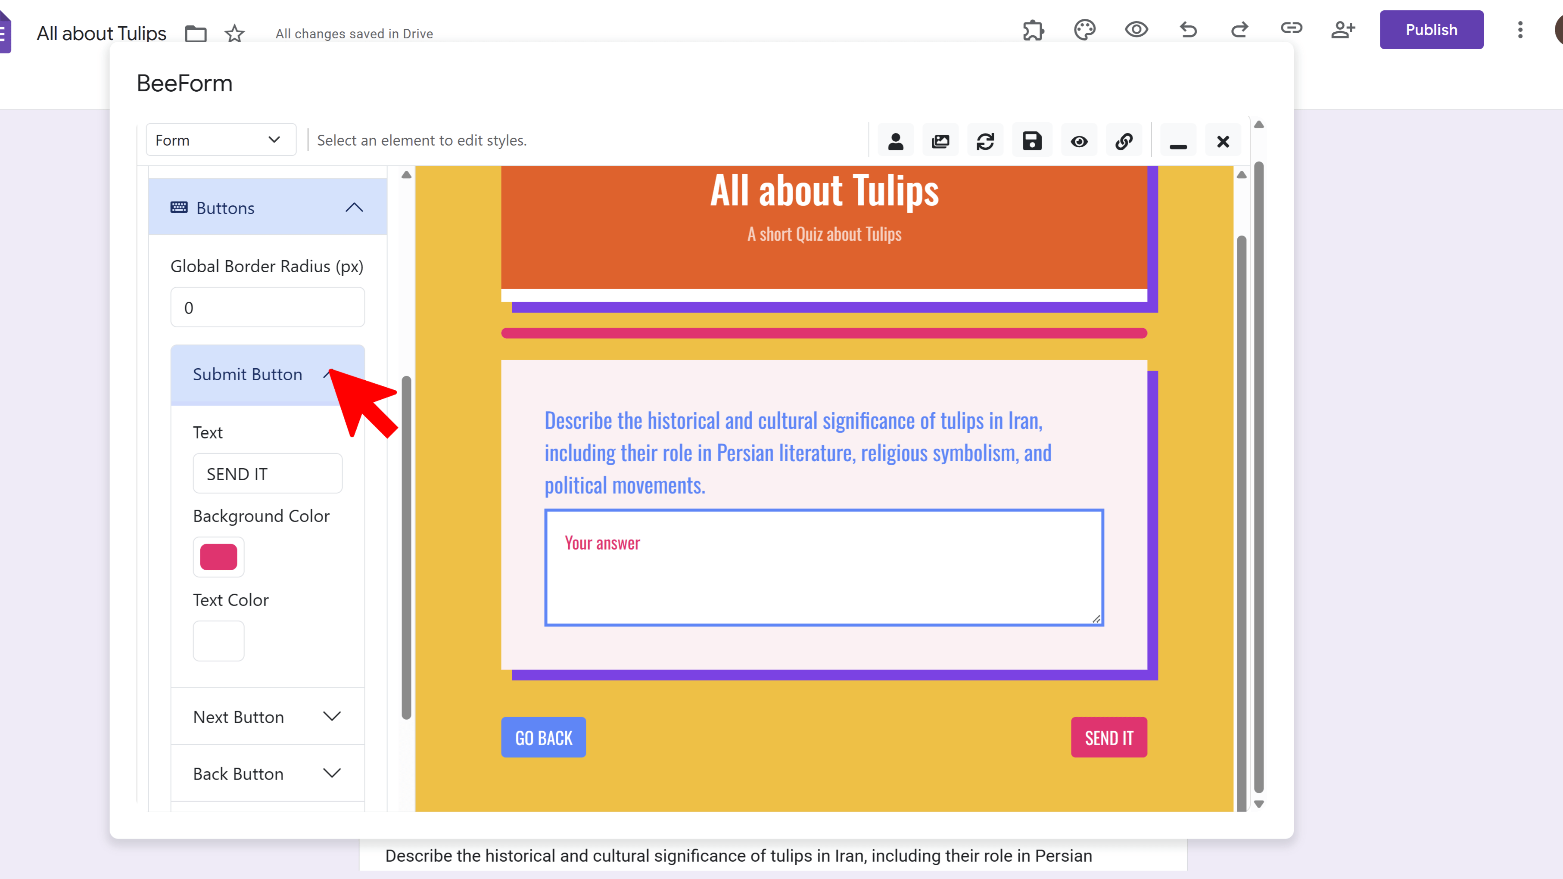Open the three-dot more options menu
The width and height of the screenshot is (1563, 879).
(x=1520, y=30)
